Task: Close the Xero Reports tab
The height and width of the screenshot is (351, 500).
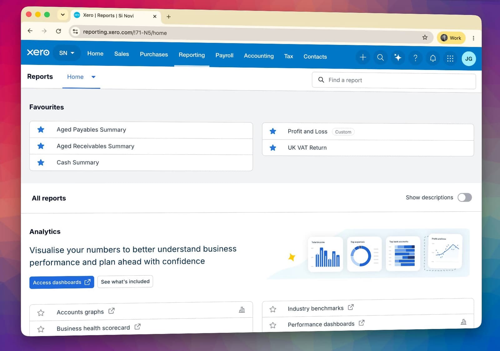Action: pyautogui.click(x=155, y=16)
